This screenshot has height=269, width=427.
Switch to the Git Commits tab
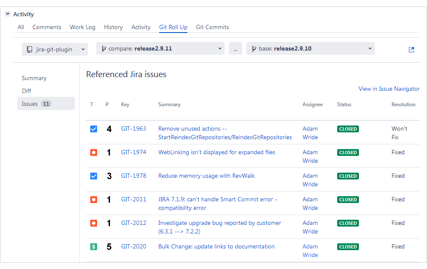(x=212, y=27)
